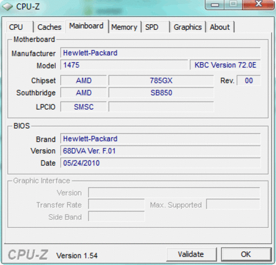The image size is (276, 265).
Task: Click the BIOS Brand Hewlett-Packard field
Action: click(x=160, y=139)
